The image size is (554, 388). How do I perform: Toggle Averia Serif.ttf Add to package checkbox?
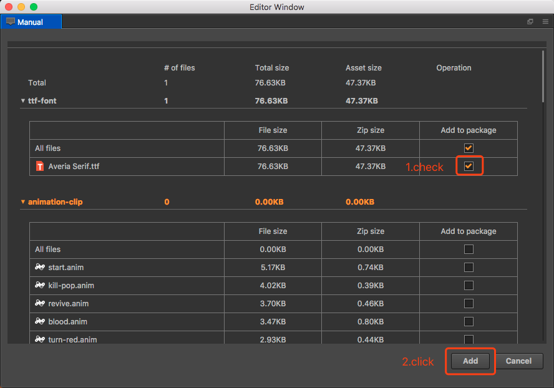tap(469, 166)
